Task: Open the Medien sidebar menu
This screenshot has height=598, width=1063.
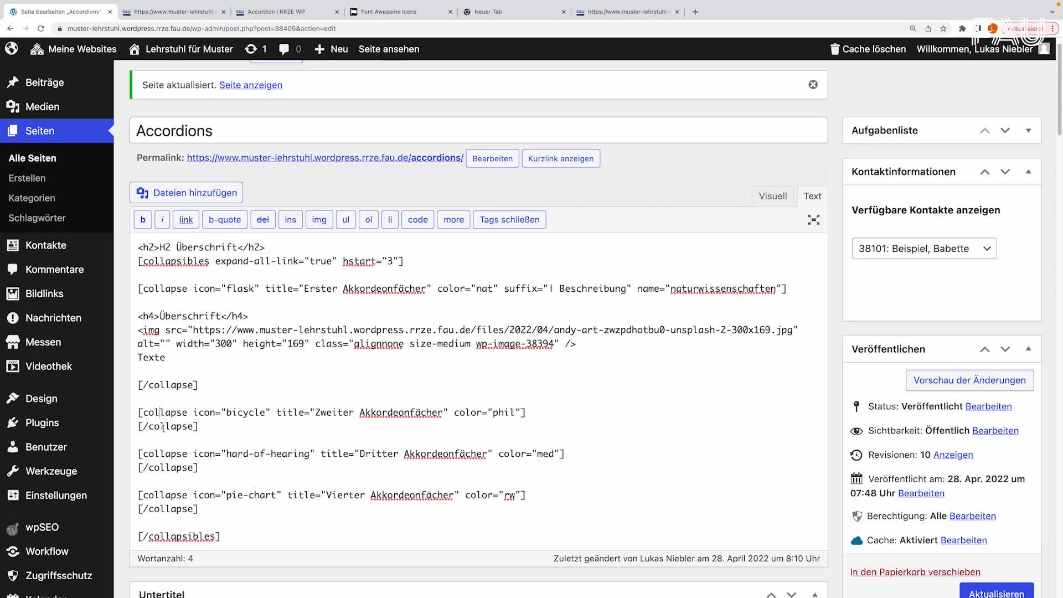Action: click(42, 106)
